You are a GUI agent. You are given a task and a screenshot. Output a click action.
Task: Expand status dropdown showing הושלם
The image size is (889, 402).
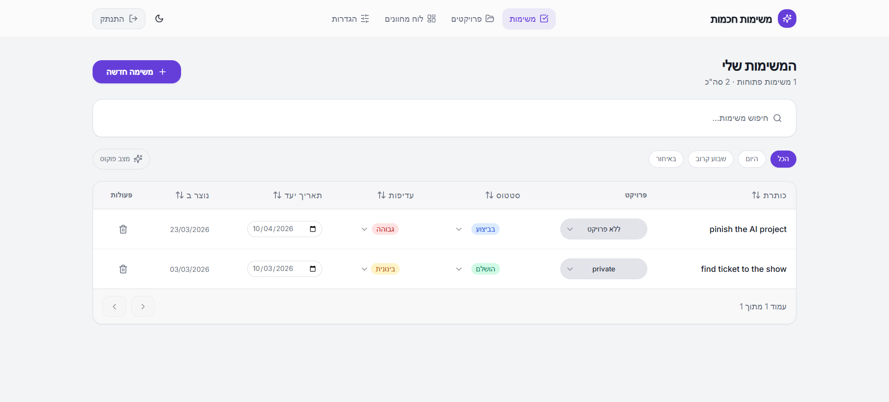[x=458, y=269]
